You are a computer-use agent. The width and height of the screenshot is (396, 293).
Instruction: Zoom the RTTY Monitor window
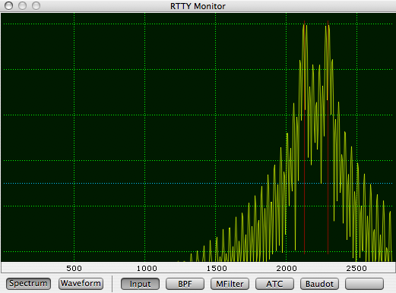(36, 5)
